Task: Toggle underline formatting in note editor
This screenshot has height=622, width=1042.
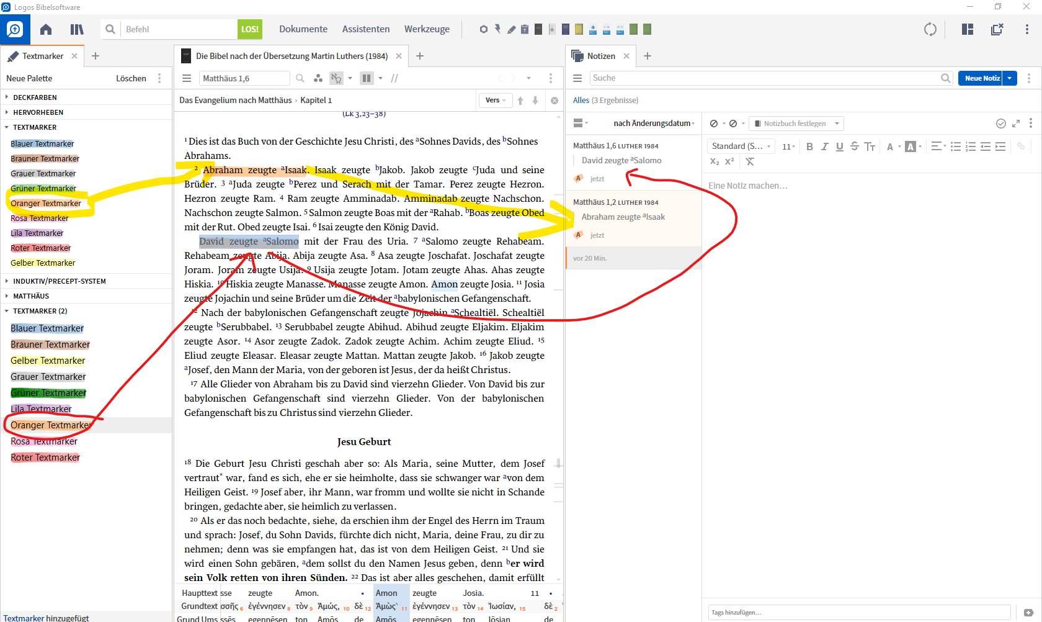Action: point(839,146)
